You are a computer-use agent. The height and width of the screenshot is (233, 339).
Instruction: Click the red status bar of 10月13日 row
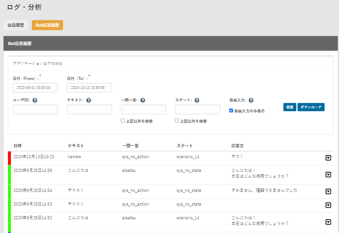tap(9, 158)
